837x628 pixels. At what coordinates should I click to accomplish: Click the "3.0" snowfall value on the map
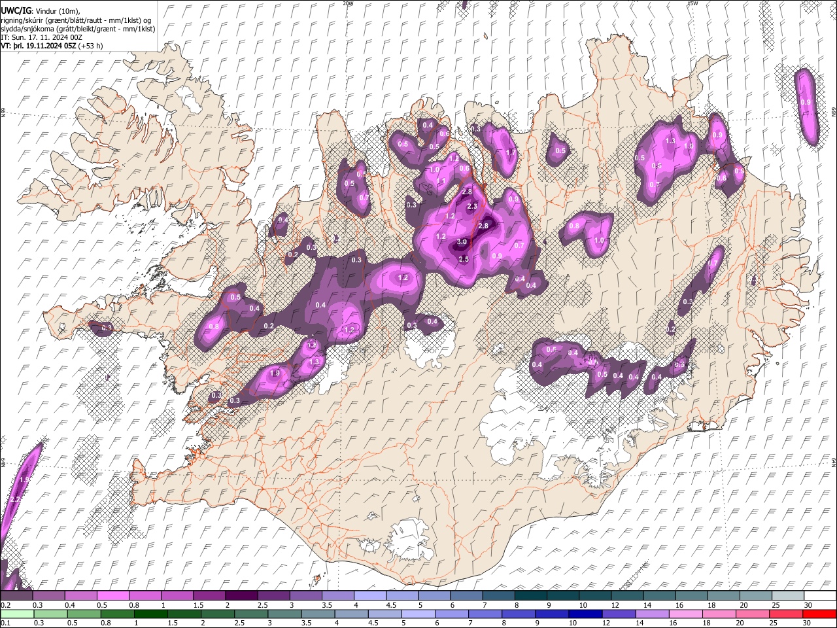click(462, 242)
